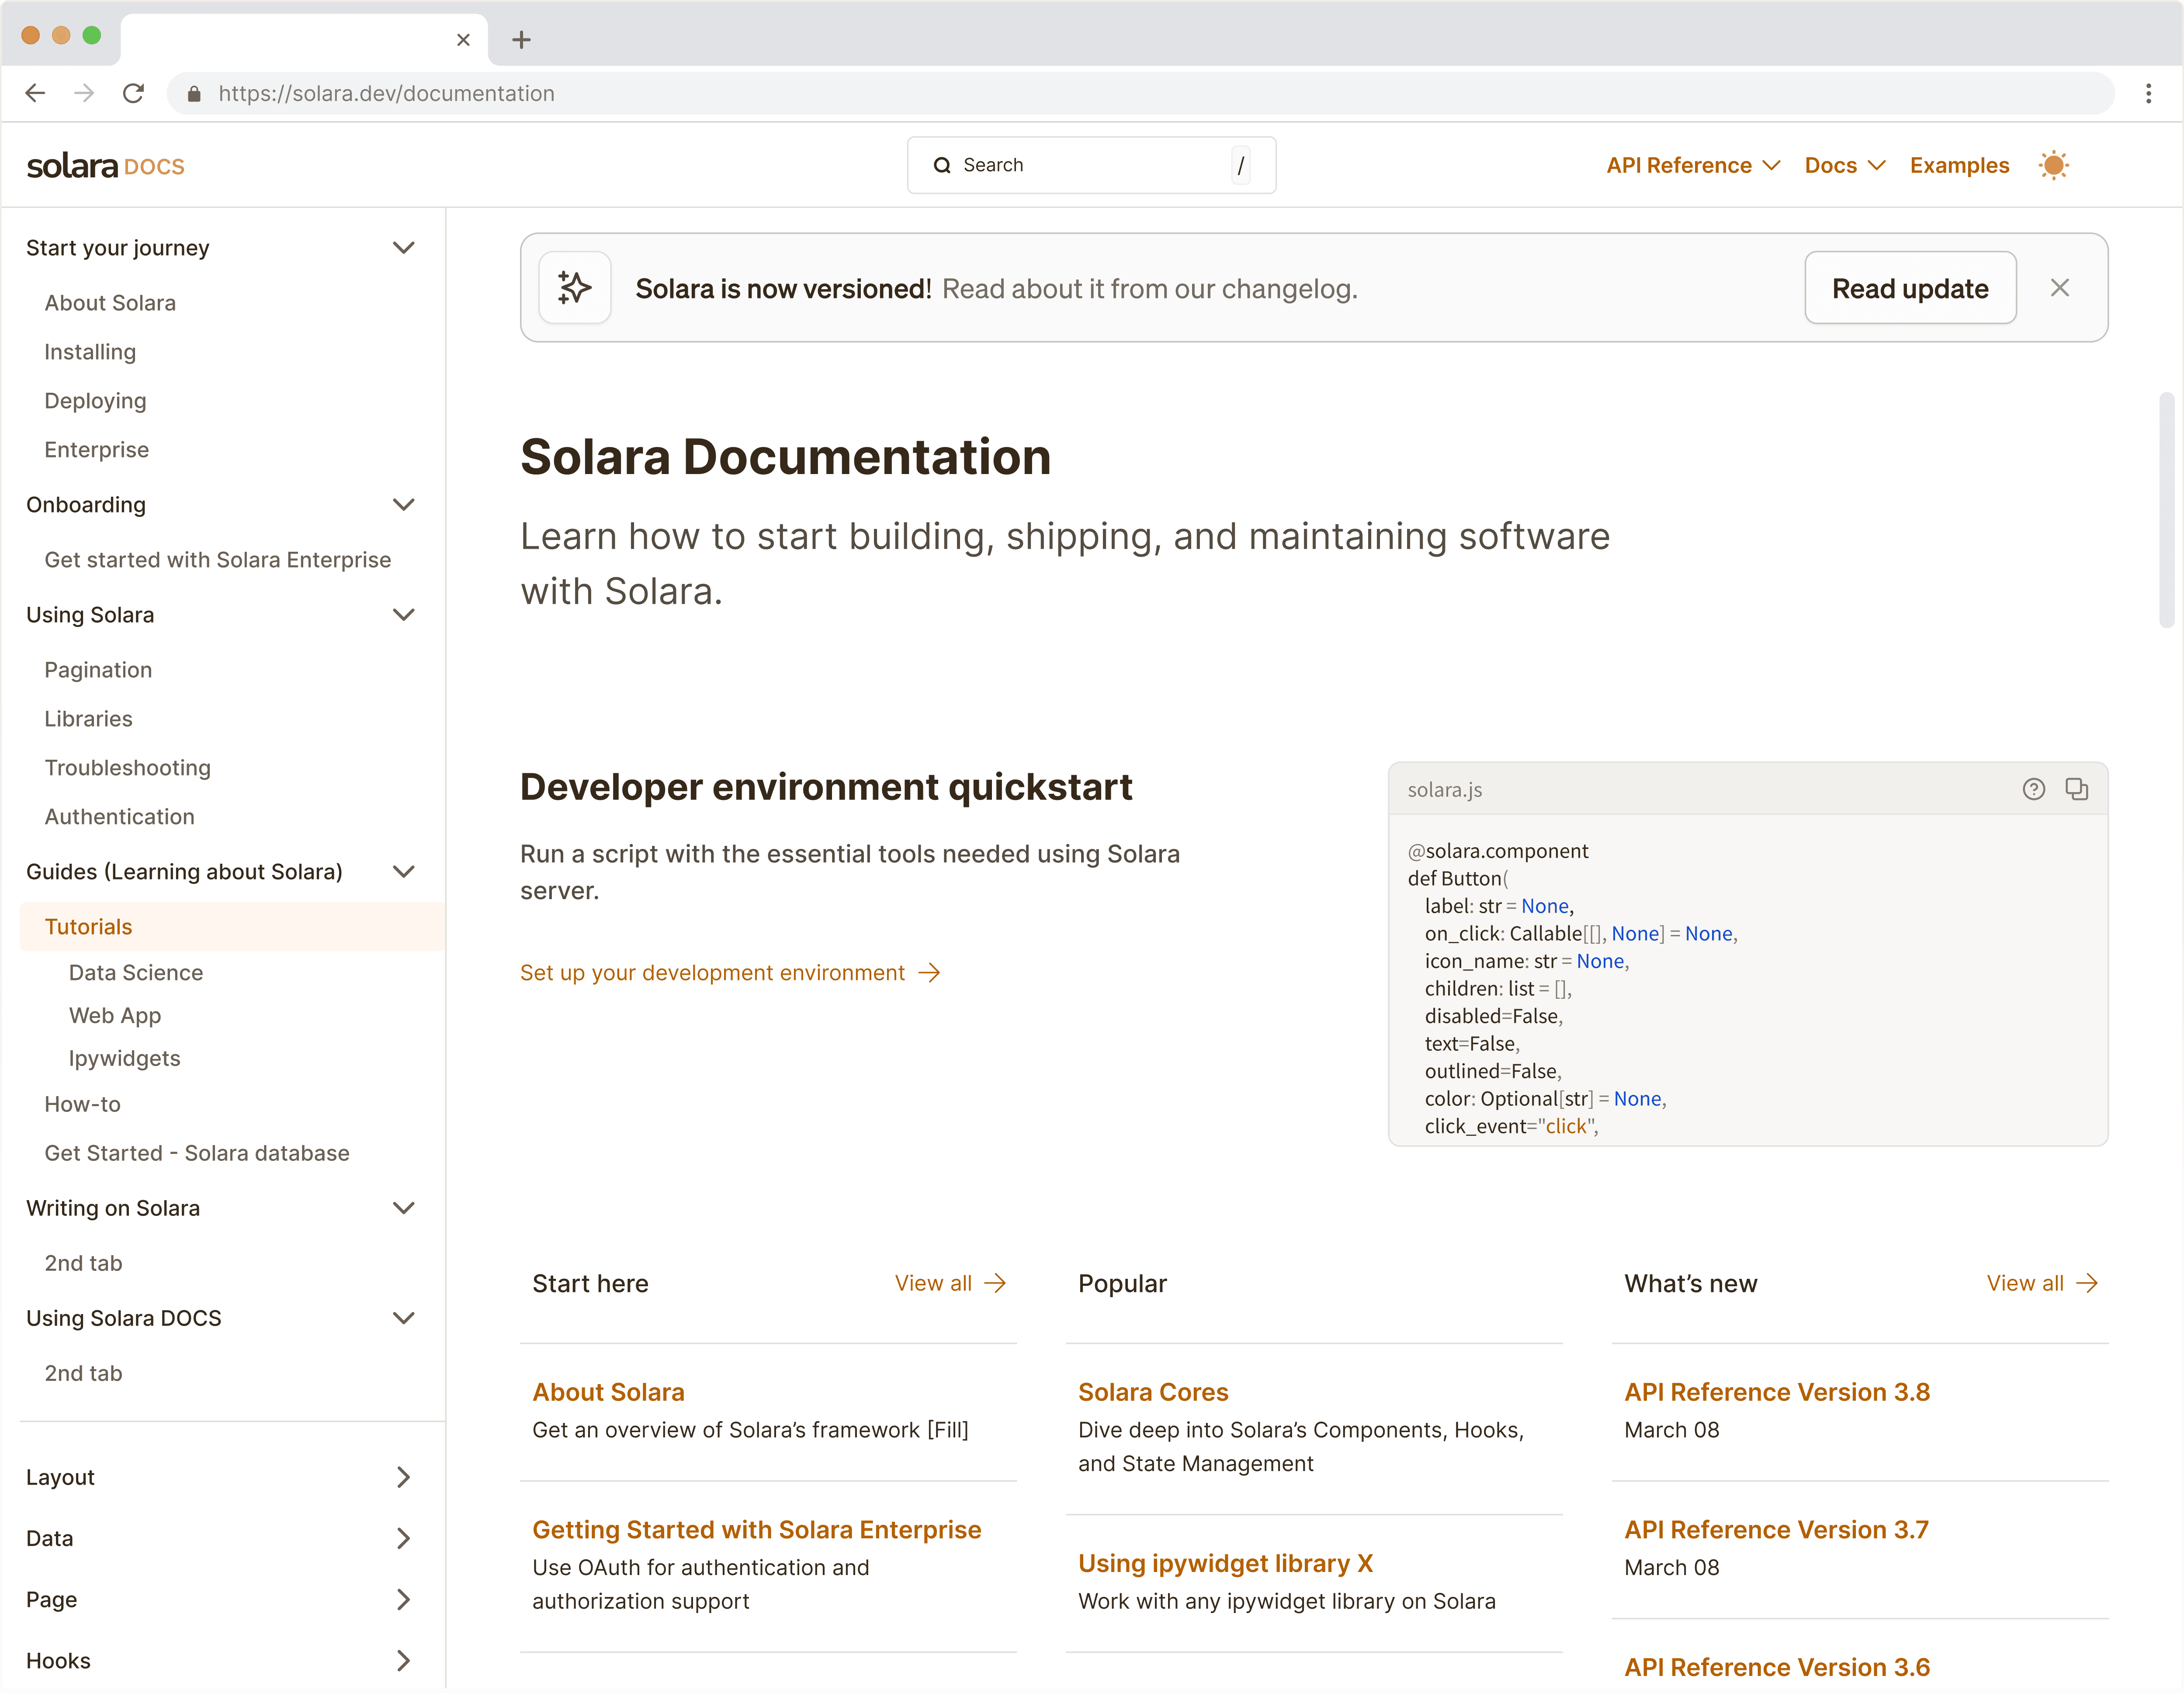Click the sparkle icon in announcement banner
2184x1693 pixels.
[575, 288]
